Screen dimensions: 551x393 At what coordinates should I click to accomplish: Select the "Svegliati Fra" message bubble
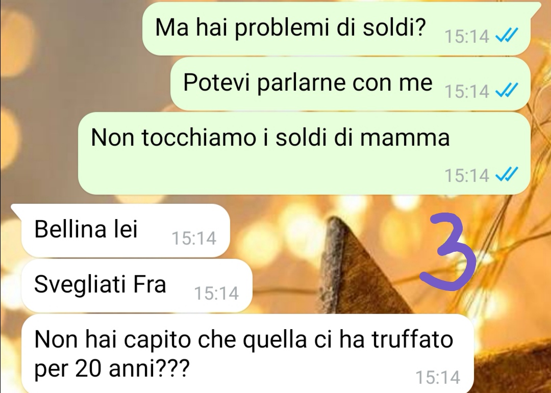click(137, 285)
